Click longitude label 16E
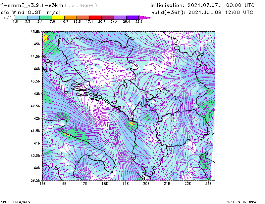 [x=63, y=184]
